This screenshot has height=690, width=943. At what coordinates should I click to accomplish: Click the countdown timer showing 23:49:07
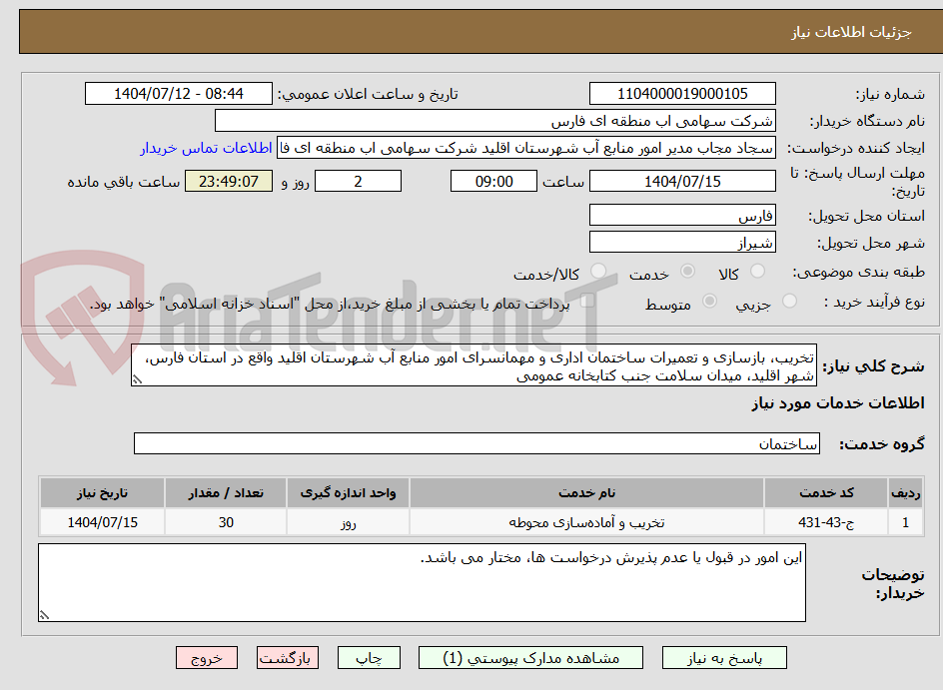228,181
